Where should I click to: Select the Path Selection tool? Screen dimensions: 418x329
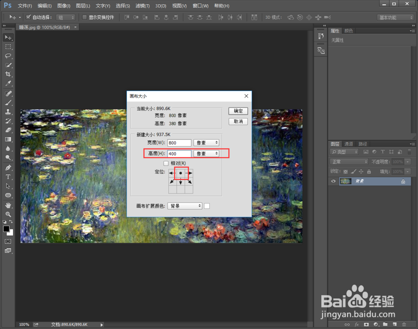[x=8, y=186]
